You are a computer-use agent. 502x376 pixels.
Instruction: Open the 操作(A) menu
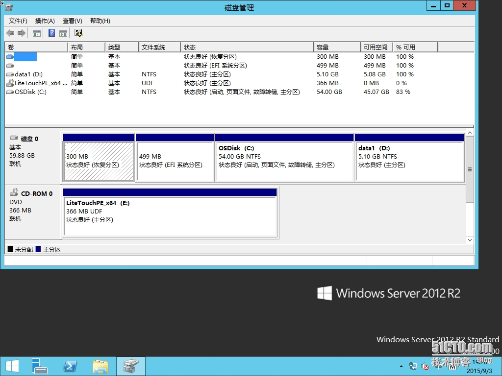coord(45,21)
